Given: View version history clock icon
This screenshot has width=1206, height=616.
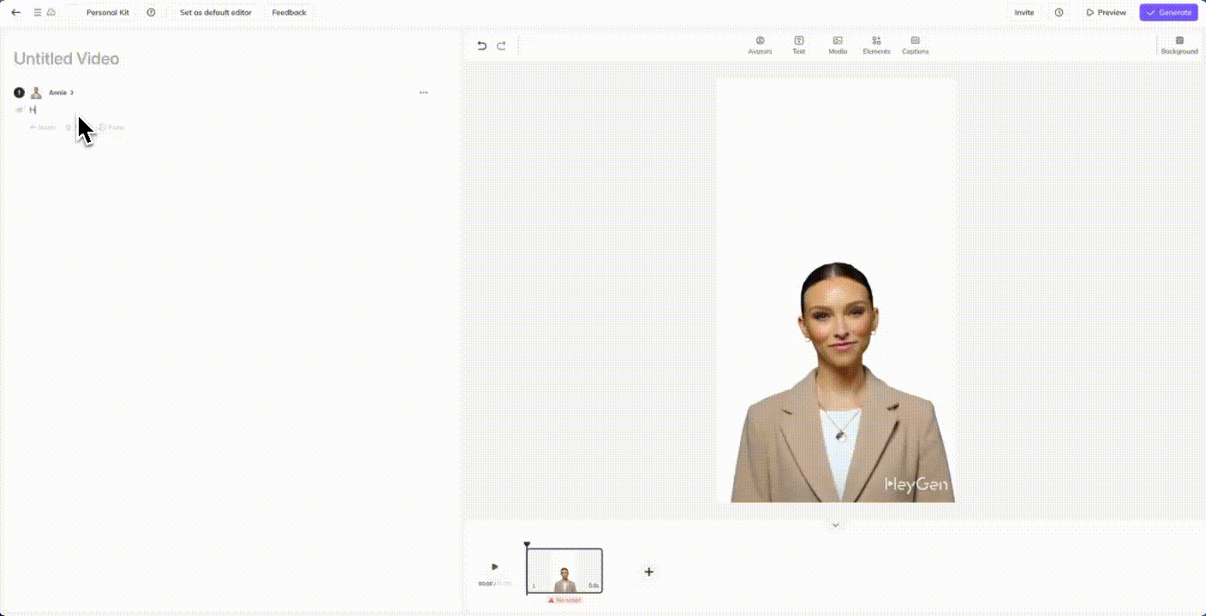Looking at the screenshot, I should point(1060,13).
